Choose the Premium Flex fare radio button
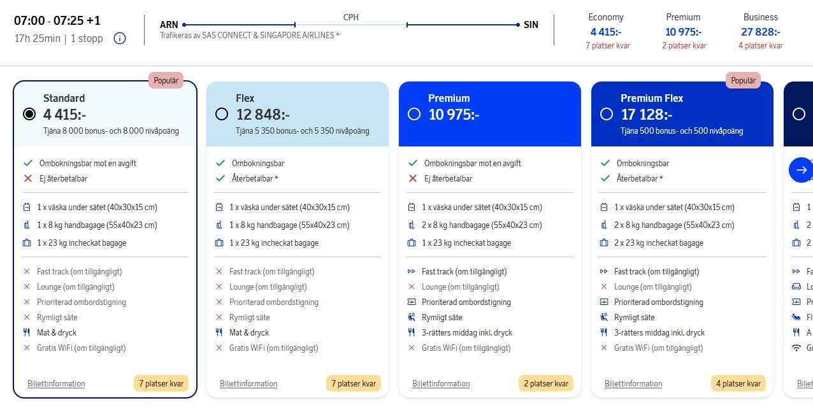Image resolution: width=813 pixels, height=417 pixels. (607, 114)
